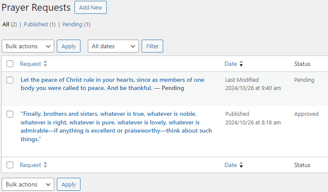The width and height of the screenshot is (328, 192).
Task: Open the top Bulk actions dropdown
Action: coord(28,46)
